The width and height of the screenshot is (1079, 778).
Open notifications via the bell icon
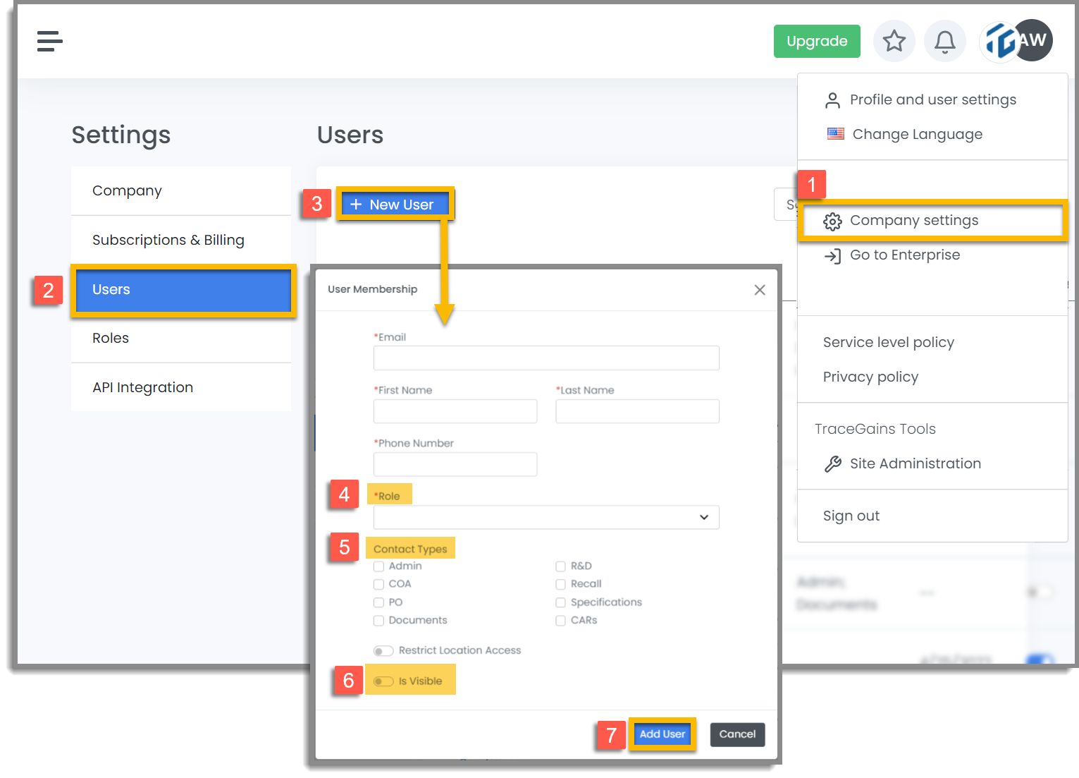pos(944,41)
